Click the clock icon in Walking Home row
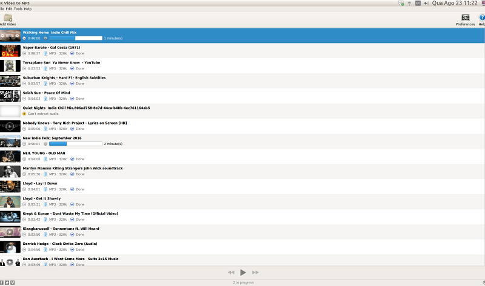 pos(24,38)
